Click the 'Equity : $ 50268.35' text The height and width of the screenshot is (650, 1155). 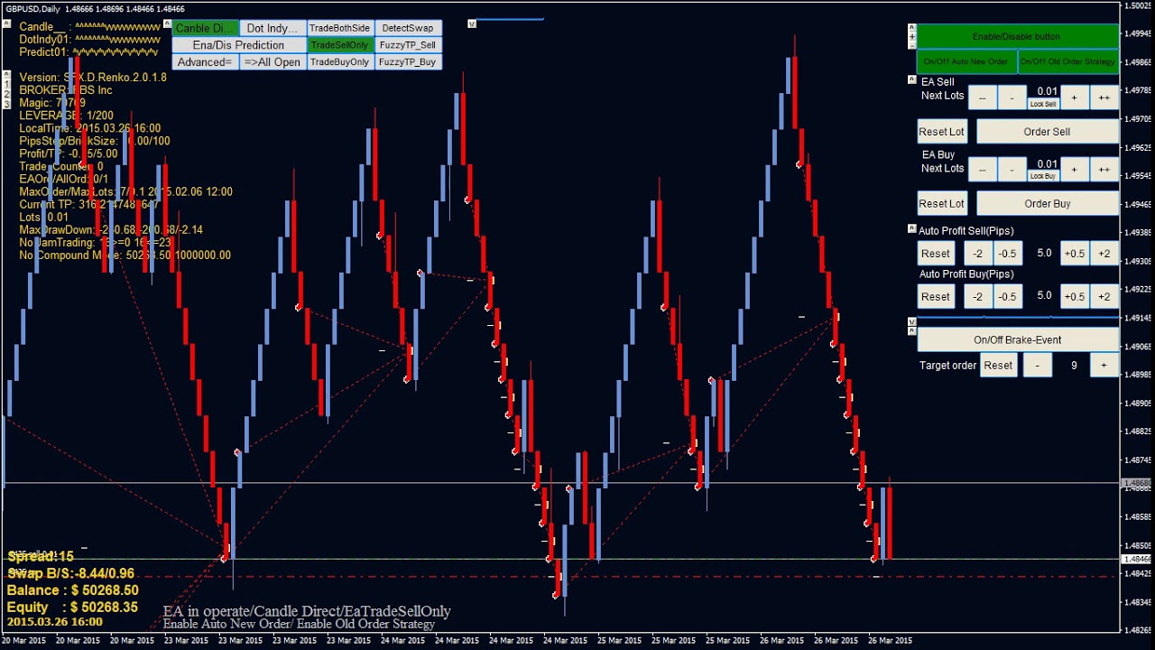click(72, 608)
